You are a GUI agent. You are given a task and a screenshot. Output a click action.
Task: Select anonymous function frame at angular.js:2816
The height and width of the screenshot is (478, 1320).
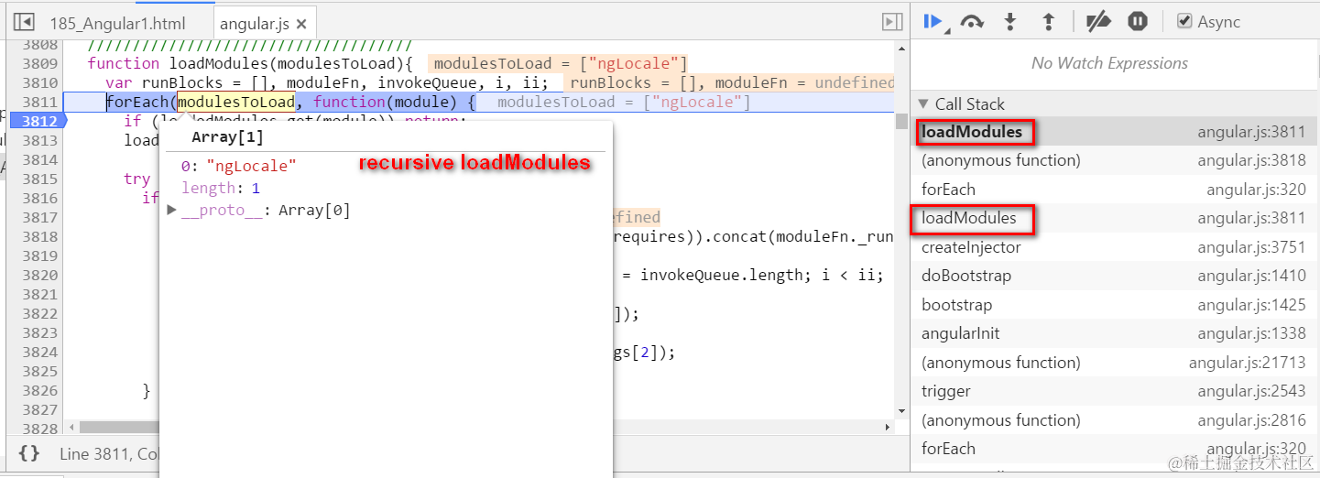tap(1114, 420)
